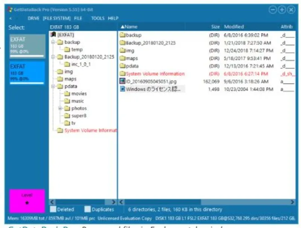
Task: Open the FILE SYSTEM menu
Action: tap(56, 18)
